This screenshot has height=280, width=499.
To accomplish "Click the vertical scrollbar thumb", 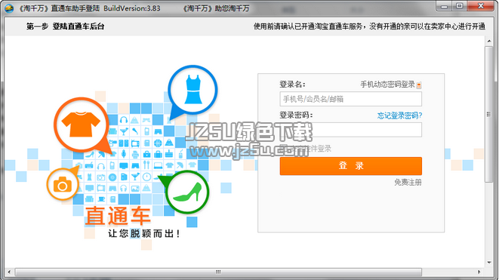I will click(x=489, y=114).
